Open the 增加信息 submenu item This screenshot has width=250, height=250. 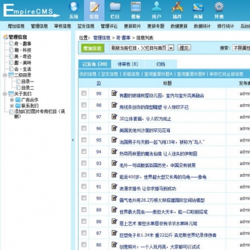pyautogui.click(x=16, y=26)
